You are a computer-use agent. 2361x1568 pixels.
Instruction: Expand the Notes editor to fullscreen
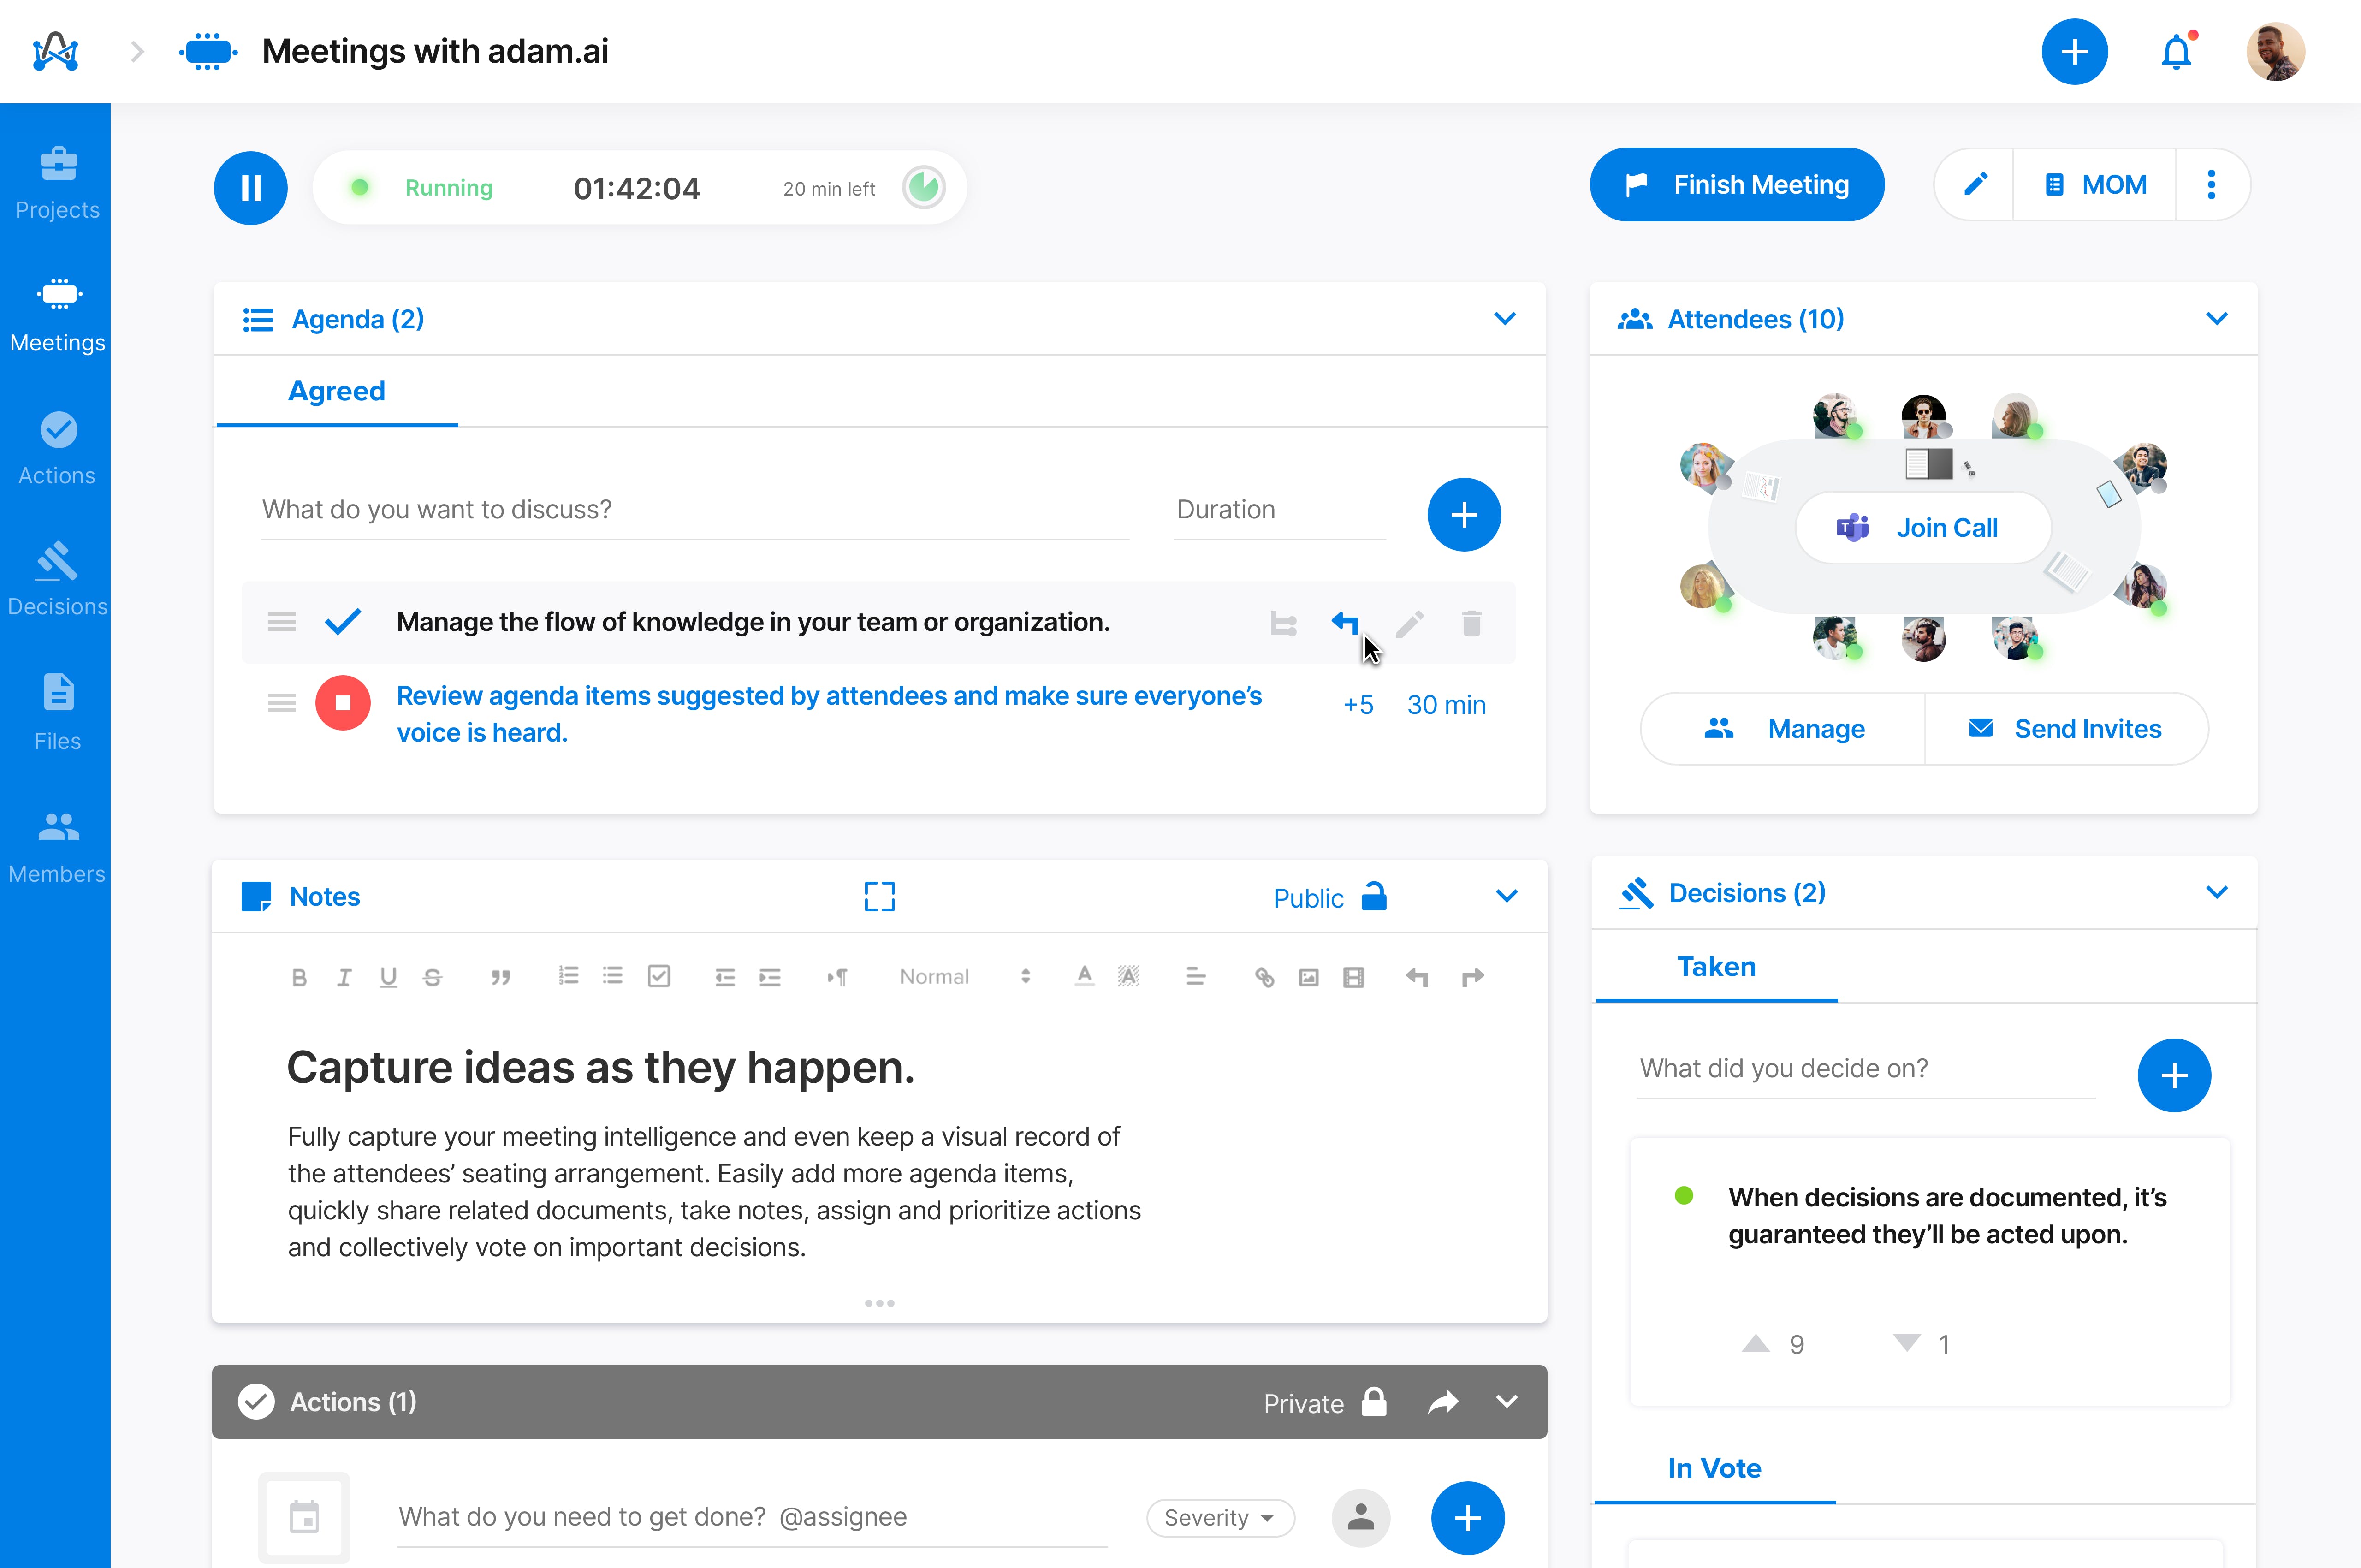(878, 896)
